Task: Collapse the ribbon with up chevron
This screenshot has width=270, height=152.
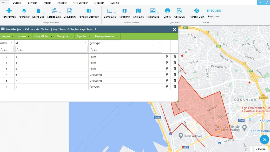Action: tap(260, 3)
